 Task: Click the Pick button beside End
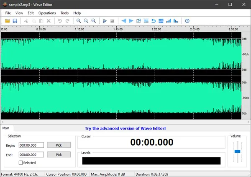[59, 155]
